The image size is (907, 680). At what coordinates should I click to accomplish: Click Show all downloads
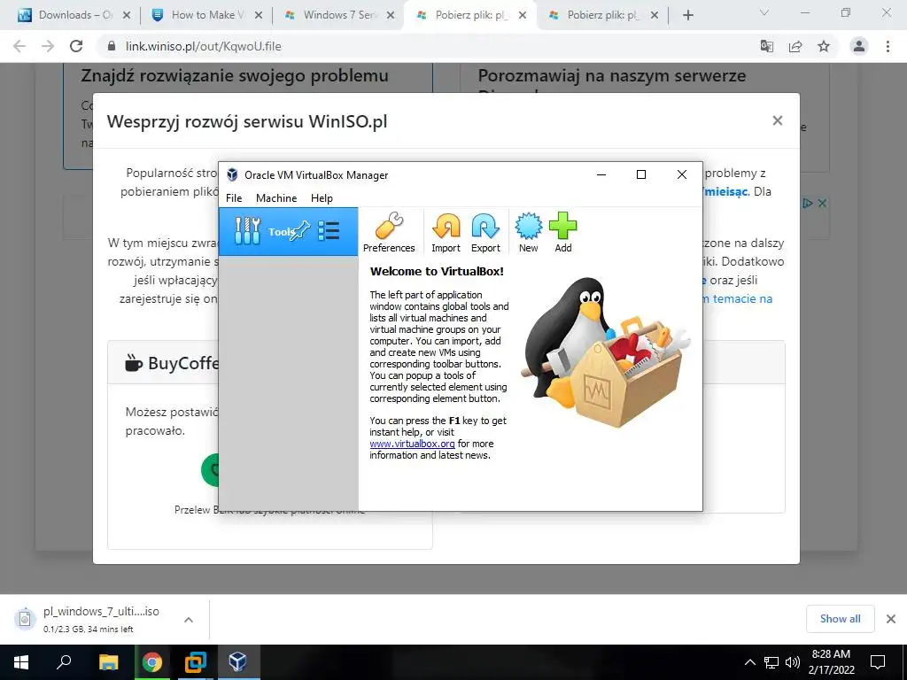(840, 619)
